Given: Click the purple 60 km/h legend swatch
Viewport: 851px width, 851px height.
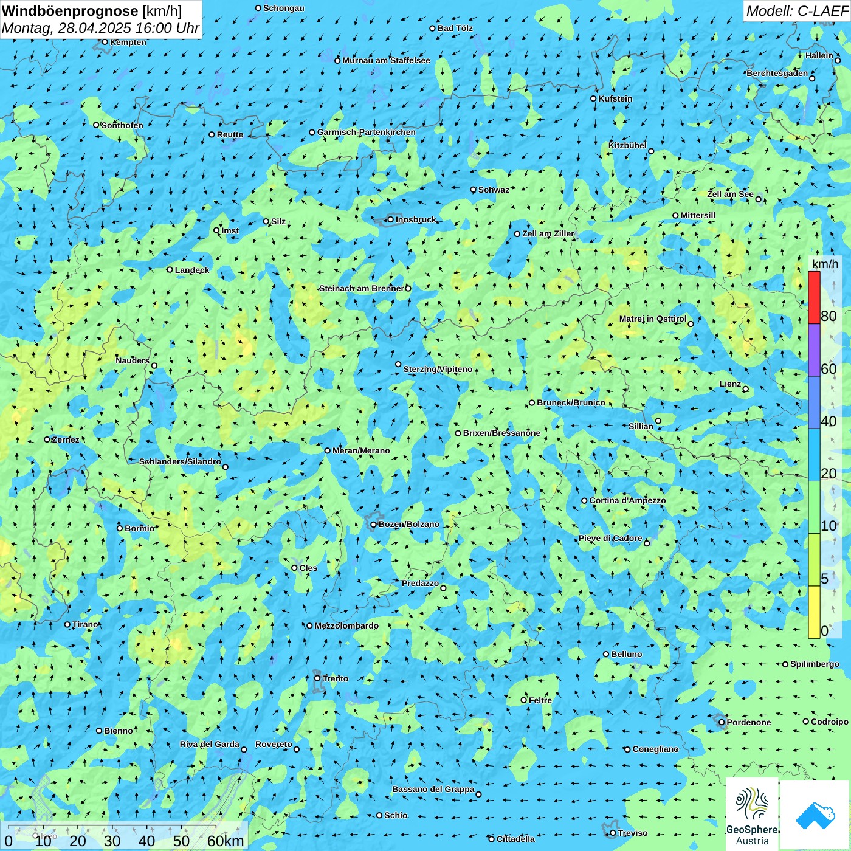Looking at the screenshot, I should (814, 350).
